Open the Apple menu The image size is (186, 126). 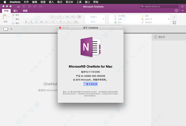tap(5, 2)
